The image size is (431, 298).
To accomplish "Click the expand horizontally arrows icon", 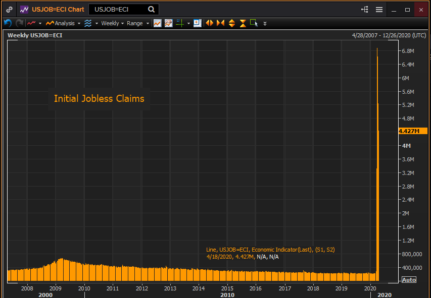I will click(210, 23).
